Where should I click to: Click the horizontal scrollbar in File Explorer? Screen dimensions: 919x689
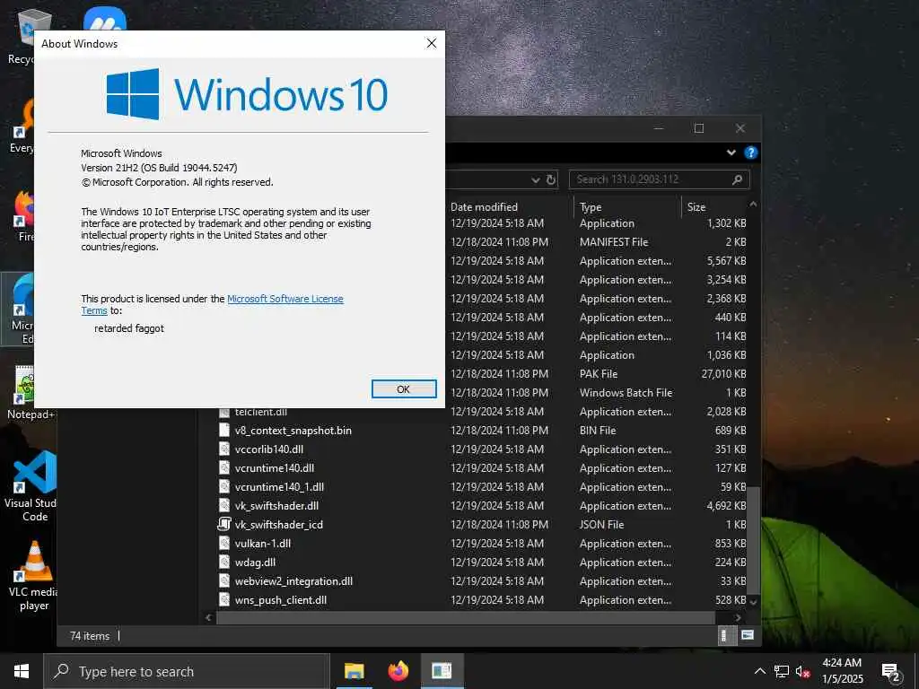[466, 617]
